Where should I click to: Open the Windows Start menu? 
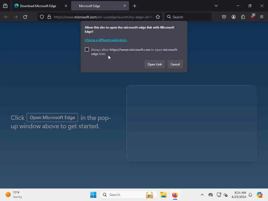93,195
